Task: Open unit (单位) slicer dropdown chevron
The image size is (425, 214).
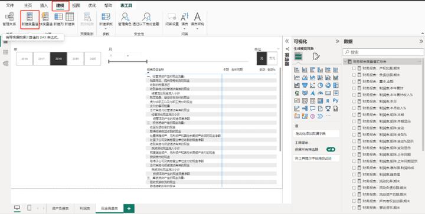Action: pyautogui.click(x=278, y=49)
